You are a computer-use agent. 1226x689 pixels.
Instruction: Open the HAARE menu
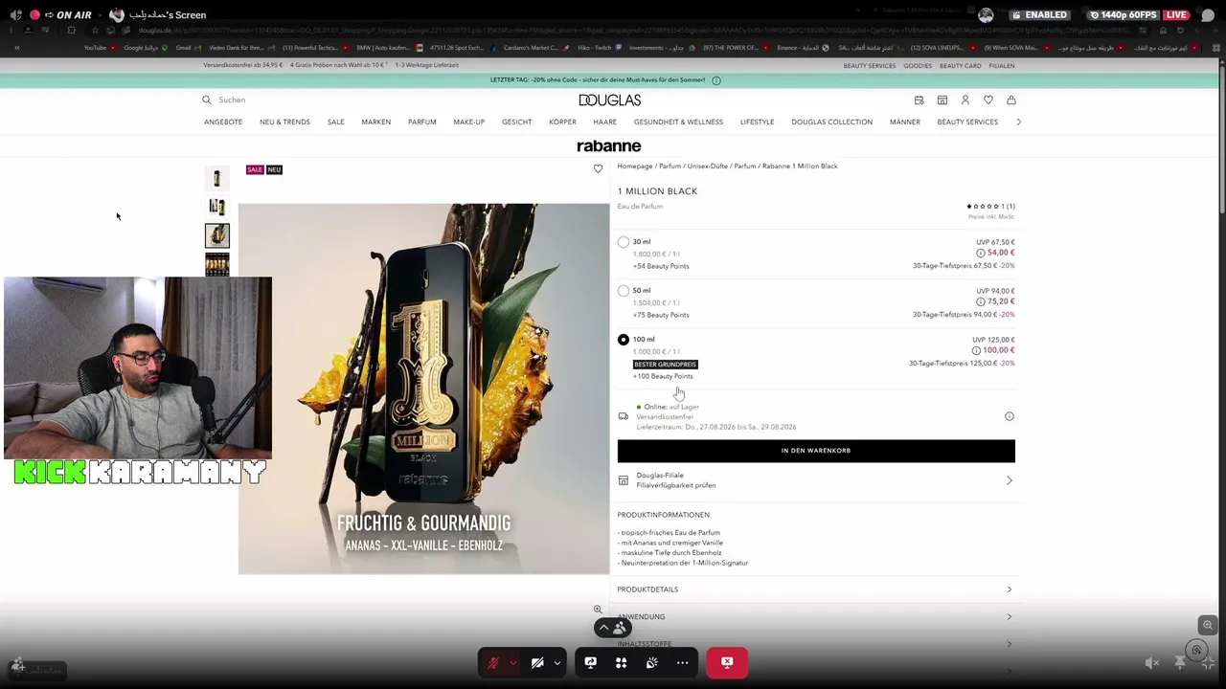click(x=605, y=122)
